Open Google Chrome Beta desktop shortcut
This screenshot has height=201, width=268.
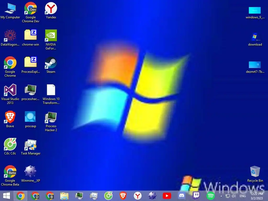(x=10, y=176)
